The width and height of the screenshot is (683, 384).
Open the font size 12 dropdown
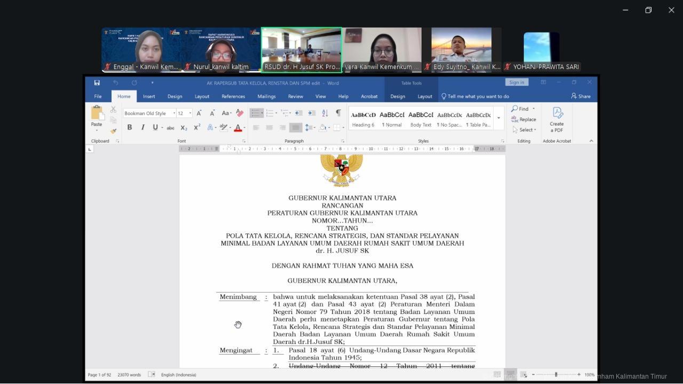point(190,113)
